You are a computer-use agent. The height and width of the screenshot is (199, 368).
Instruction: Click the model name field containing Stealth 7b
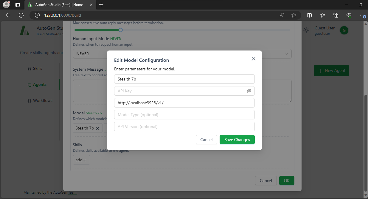click(x=184, y=79)
